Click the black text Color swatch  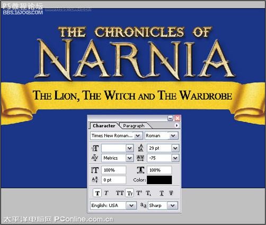[159, 180]
